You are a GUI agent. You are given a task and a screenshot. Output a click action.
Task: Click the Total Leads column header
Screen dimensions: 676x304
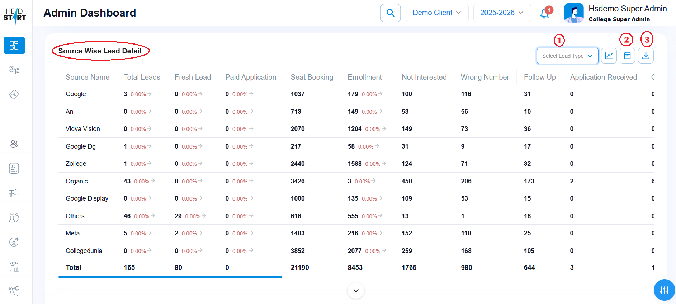click(x=142, y=77)
